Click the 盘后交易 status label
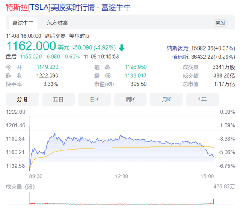This screenshot has width=242, height=209. tap(55, 36)
